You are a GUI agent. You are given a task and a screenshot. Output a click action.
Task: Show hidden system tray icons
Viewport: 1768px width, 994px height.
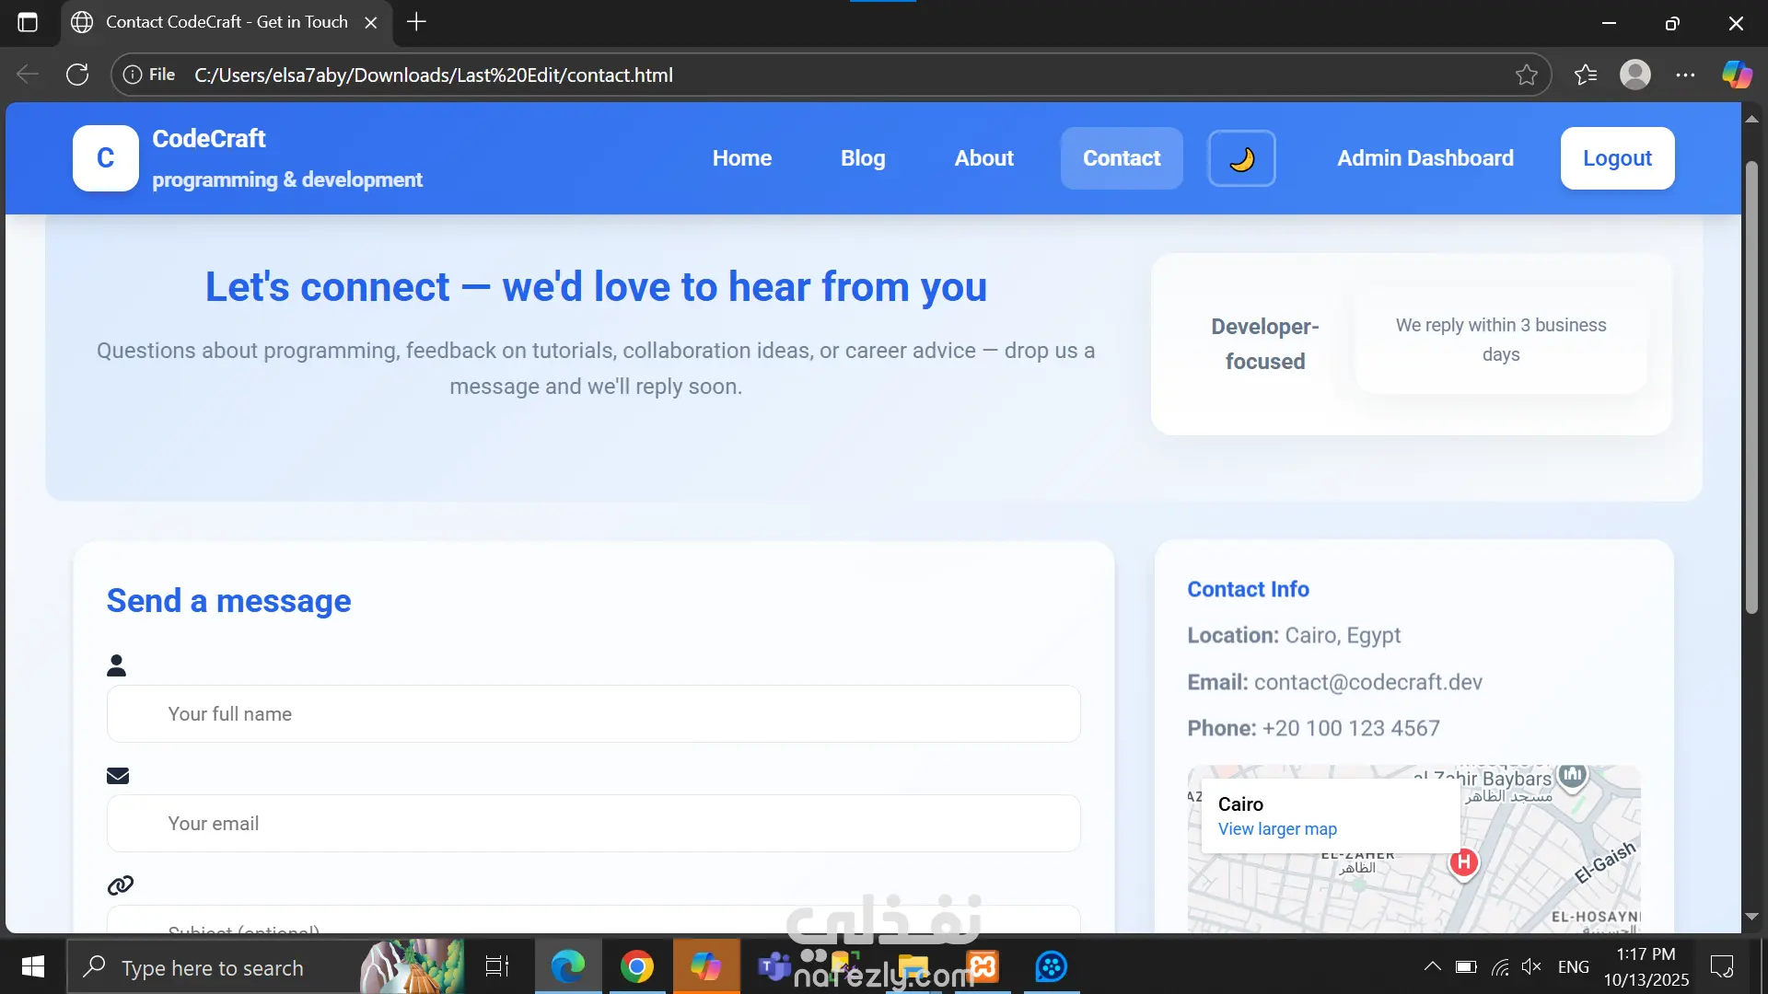pos(1432,966)
